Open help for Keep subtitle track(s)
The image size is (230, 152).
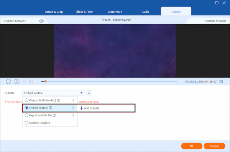pos(59,100)
